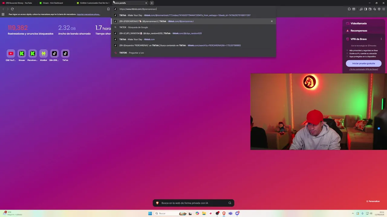
Task: Open OBS Studio taskbar icon
Action: tap(217, 213)
